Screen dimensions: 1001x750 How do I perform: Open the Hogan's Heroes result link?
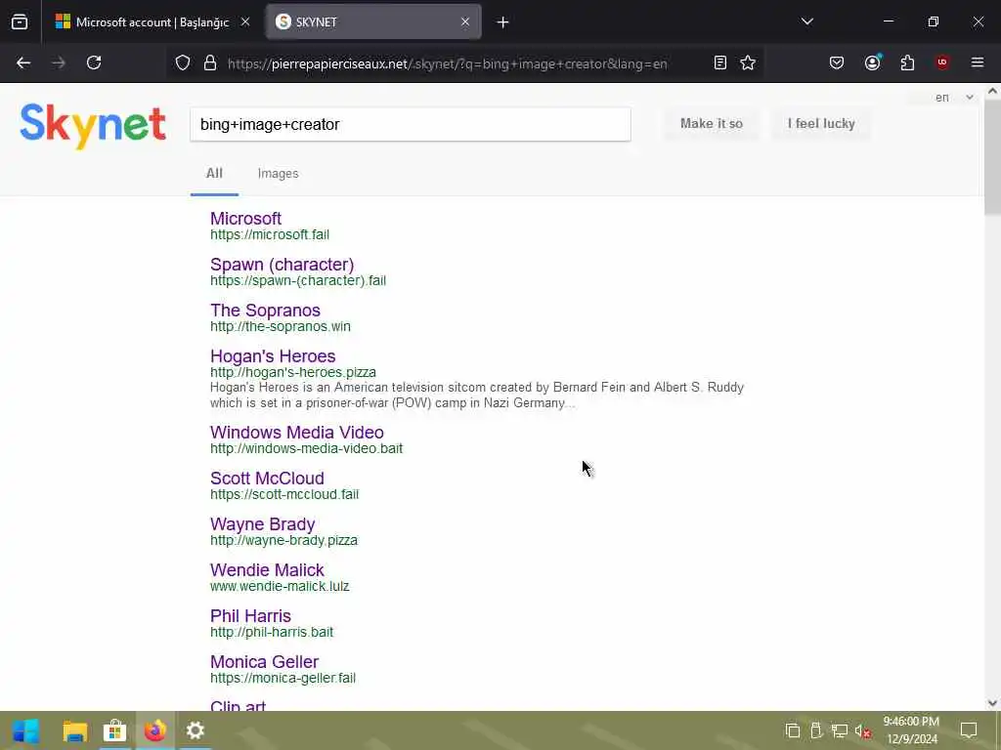coord(273,355)
